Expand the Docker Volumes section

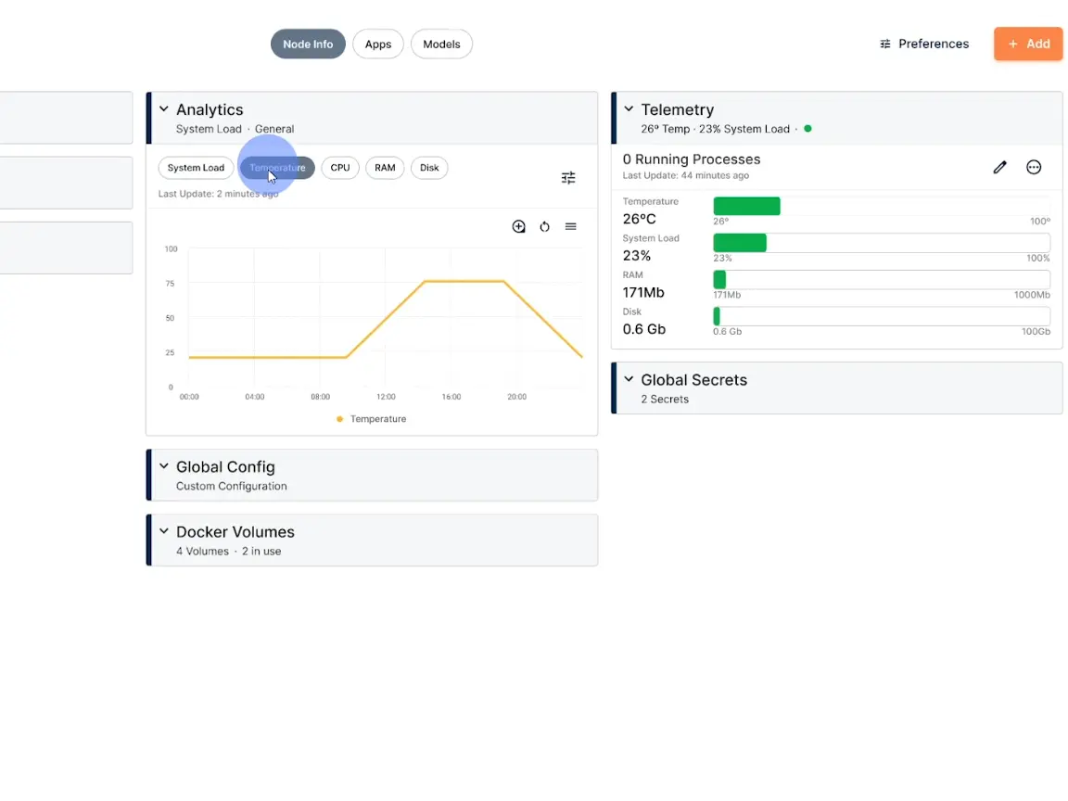[164, 531]
